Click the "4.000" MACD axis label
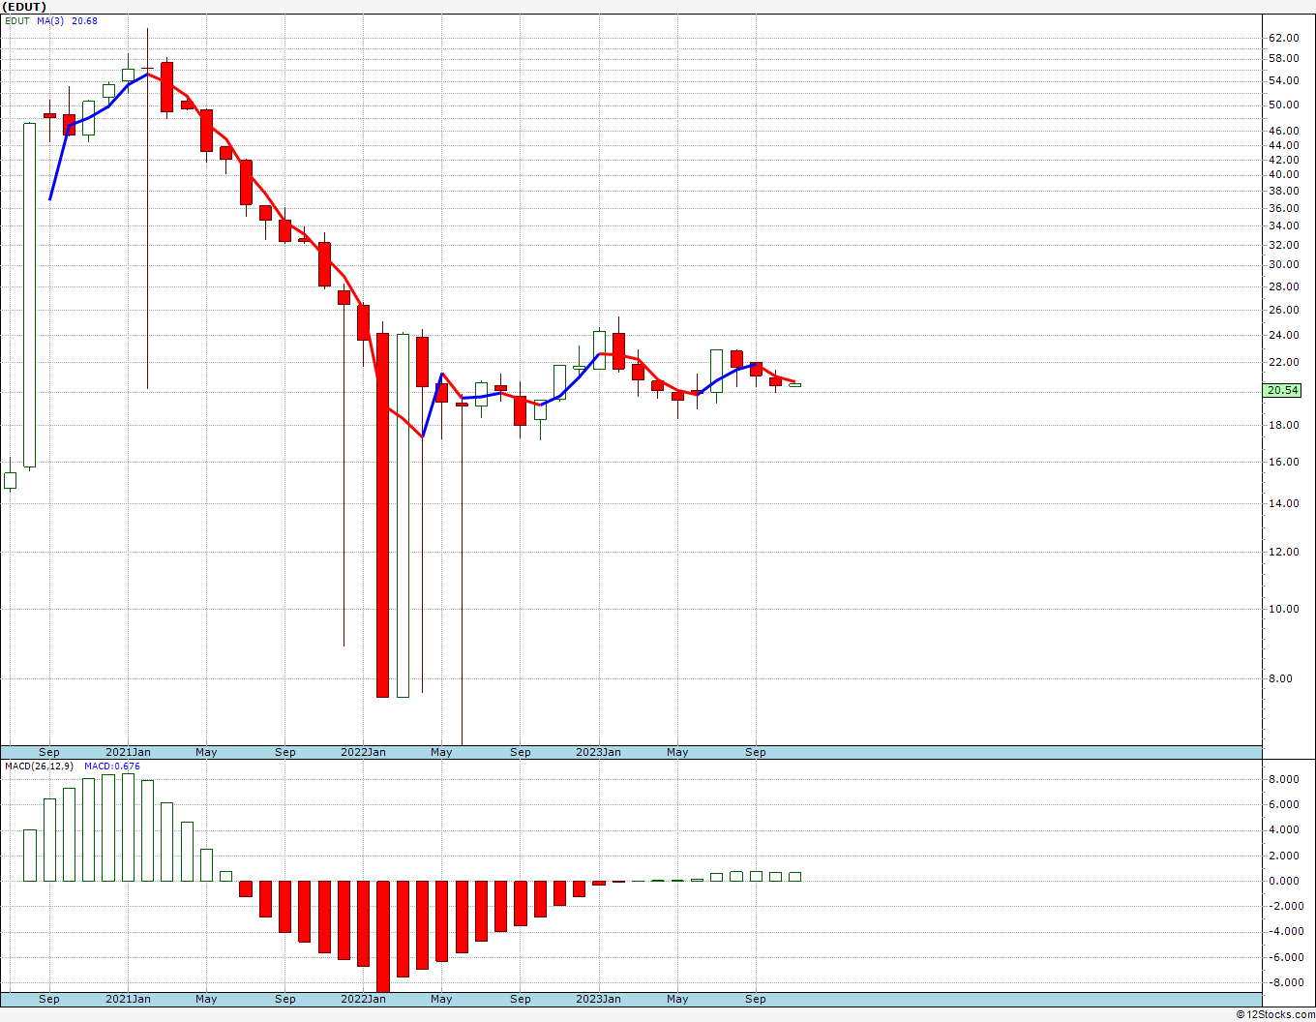1316x1022 pixels. 1283,830
